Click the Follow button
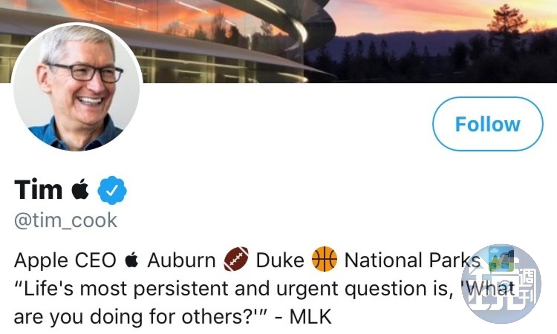The height and width of the screenshot is (334, 557). [x=487, y=124]
